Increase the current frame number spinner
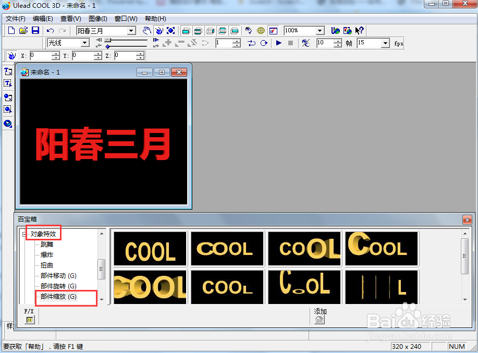Viewport: 478px width, 353px height. tap(237, 41)
